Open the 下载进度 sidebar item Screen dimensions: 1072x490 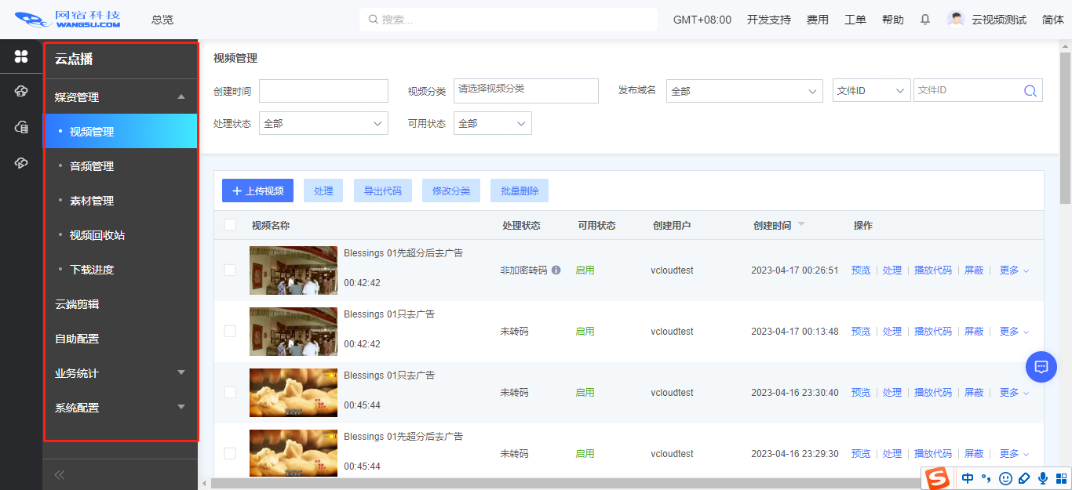[120, 270]
